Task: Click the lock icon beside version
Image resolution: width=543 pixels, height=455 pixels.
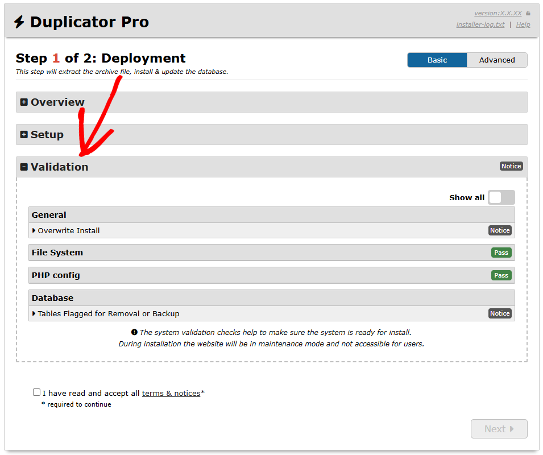Action: [x=528, y=13]
